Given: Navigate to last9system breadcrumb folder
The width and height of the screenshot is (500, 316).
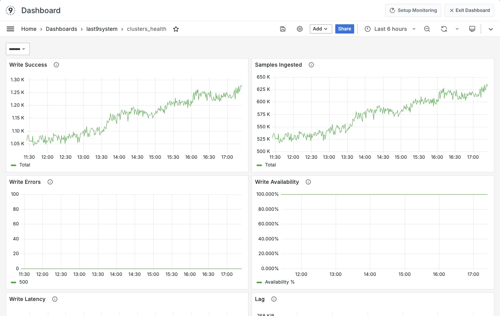Looking at the screenshot, I should tap(102, 29).
